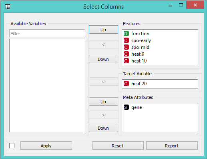Click the continuous icon beside heat 10
This screenshot has width=207, height=159.
pos(126,61)
